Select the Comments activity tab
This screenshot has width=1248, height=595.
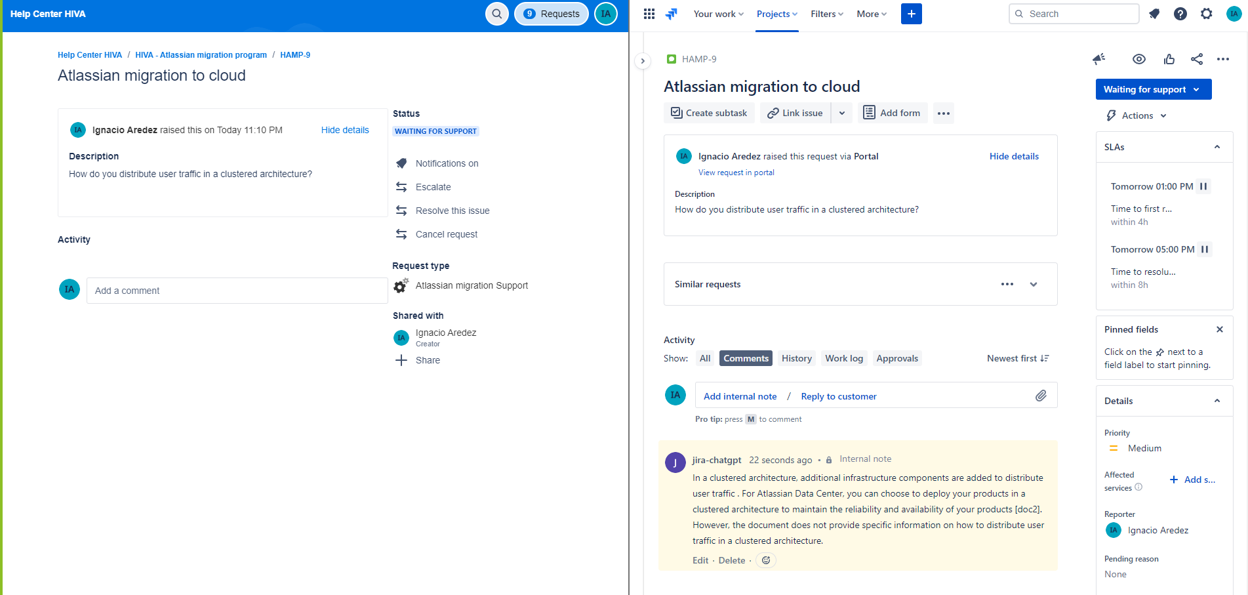tap(746, 358)
